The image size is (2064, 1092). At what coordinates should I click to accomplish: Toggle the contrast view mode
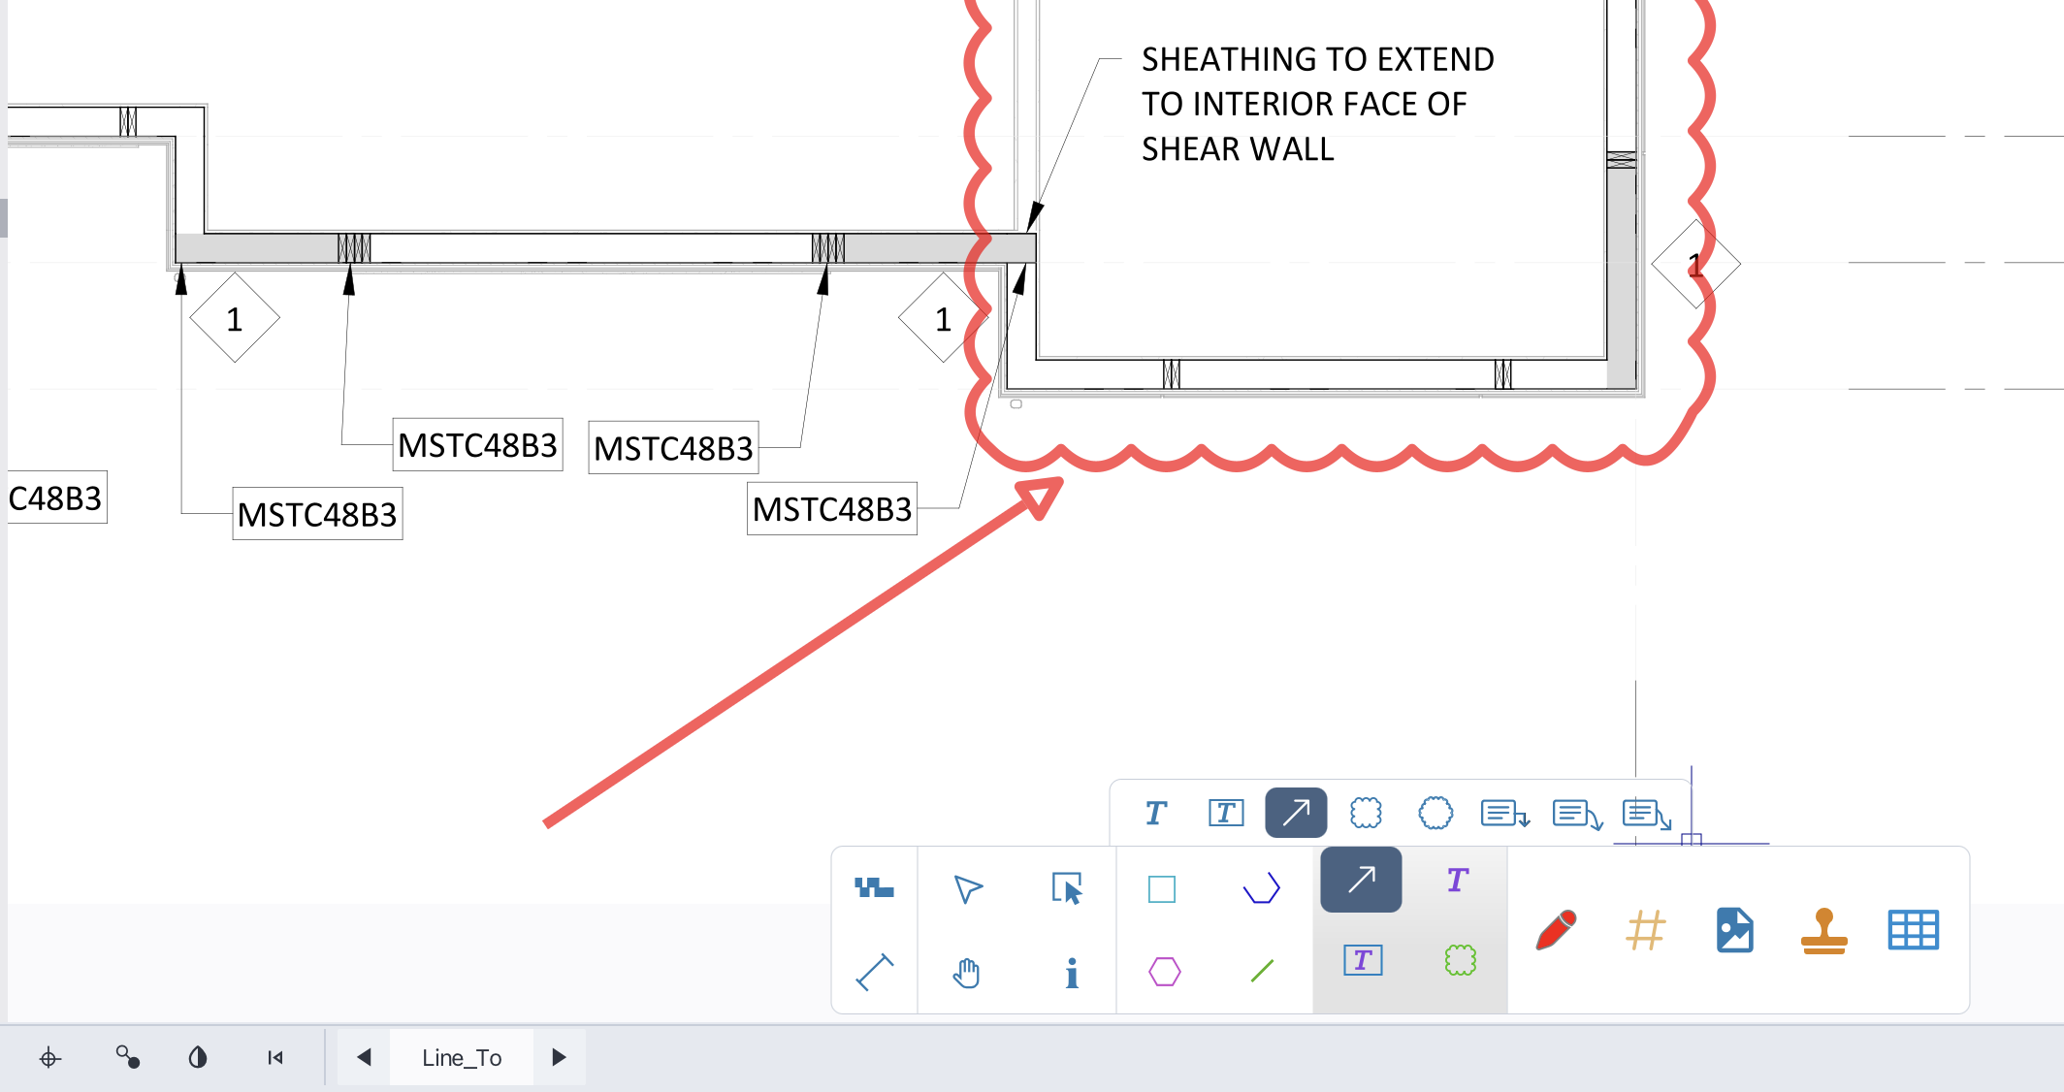(x=198, y=1057)
